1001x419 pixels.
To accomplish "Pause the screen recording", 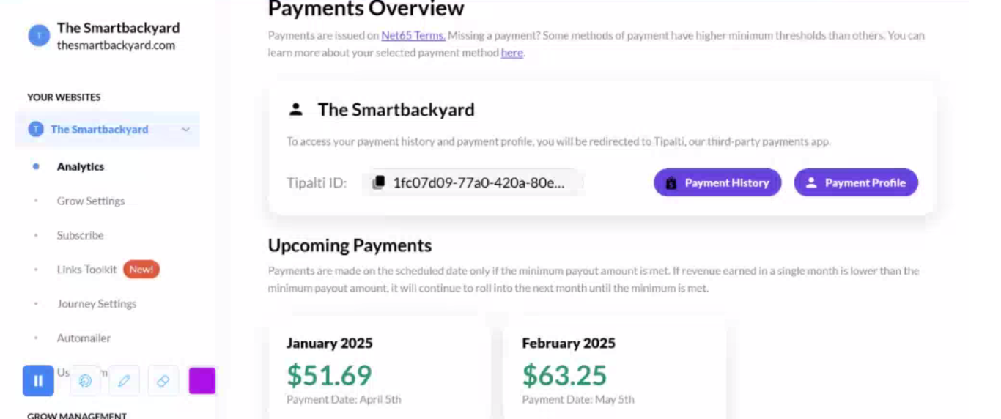I will click(x=38, y=380).
